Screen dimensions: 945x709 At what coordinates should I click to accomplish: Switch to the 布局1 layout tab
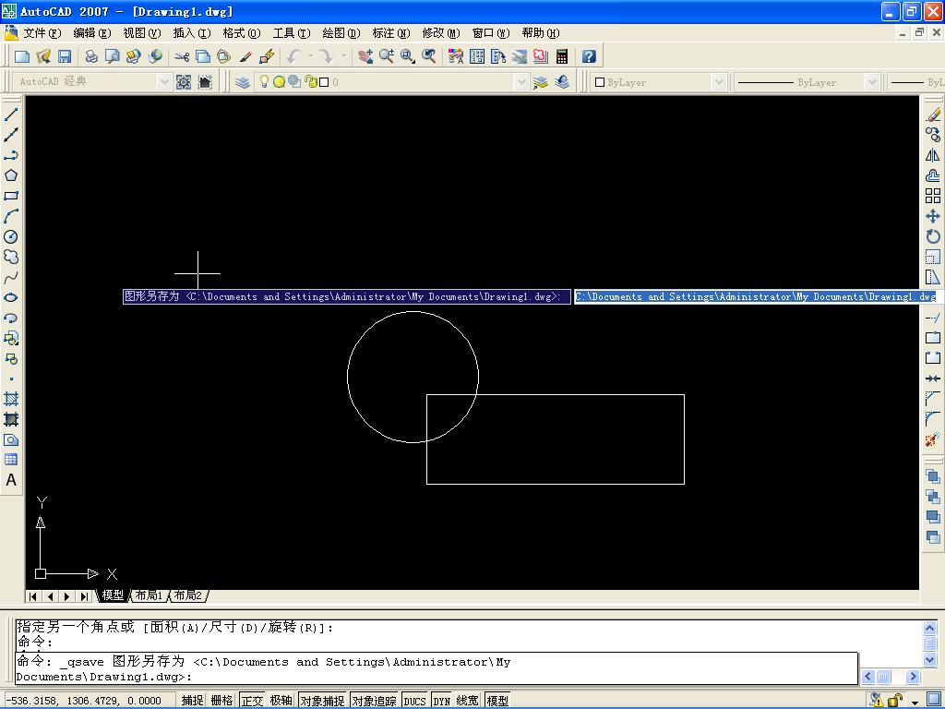pyautogui.click(x=149, y=595)
